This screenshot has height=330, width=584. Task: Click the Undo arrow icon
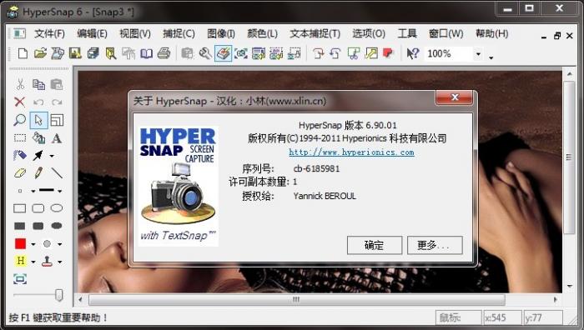(x=38, y=102)
